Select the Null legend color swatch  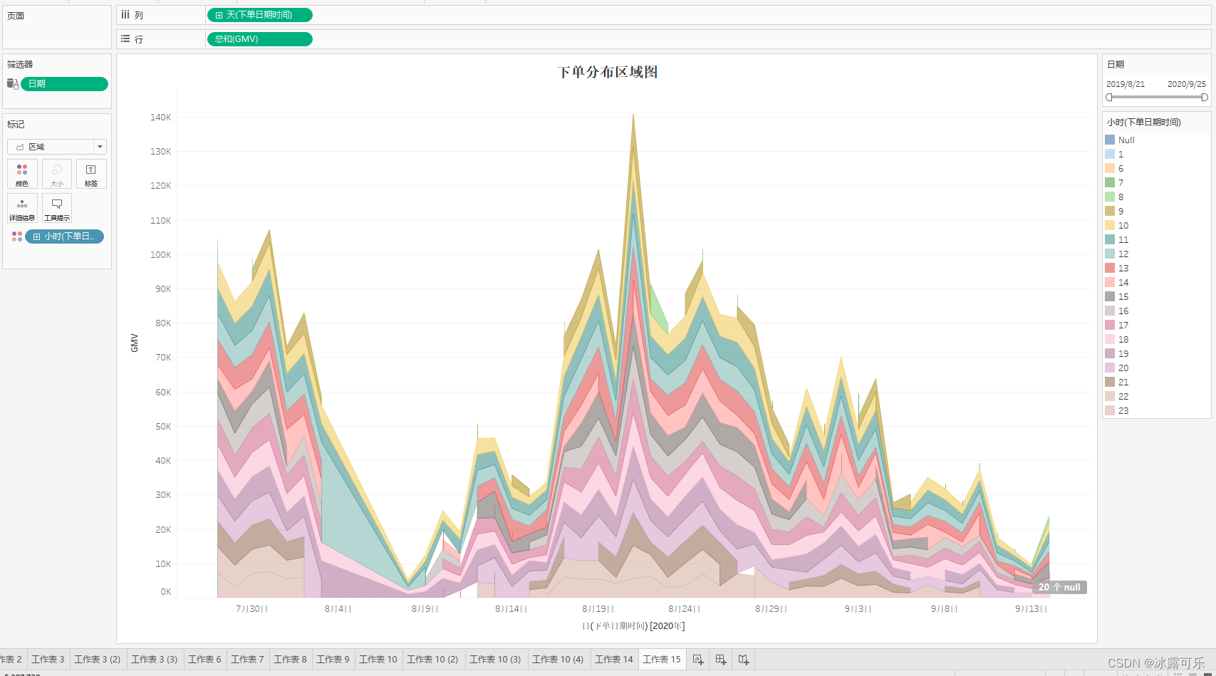[1110, 140]
